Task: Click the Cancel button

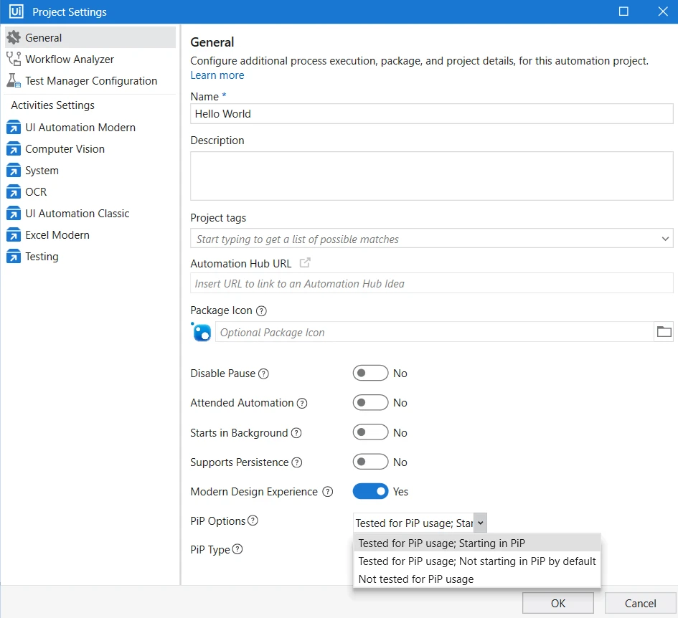Action: pos(640,604)
